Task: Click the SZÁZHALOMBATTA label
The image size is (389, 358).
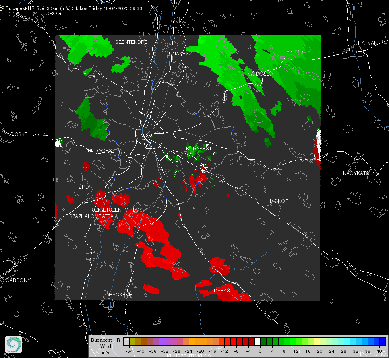Action: point(91,216)
